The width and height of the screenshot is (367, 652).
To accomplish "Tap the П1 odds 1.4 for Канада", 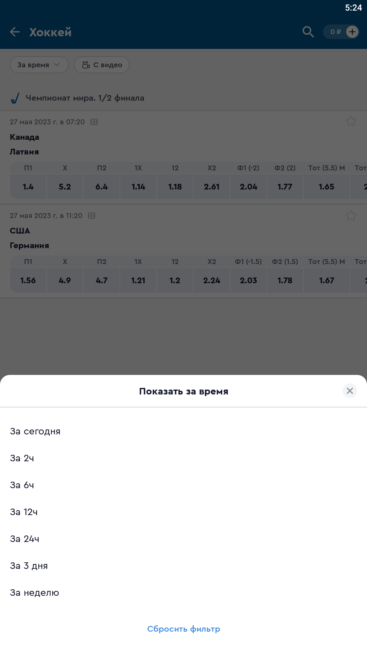I will tap(28, 187).
